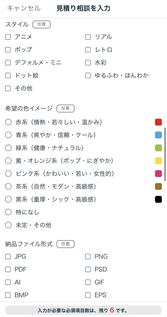Tick the ポップ style checkbox
Viewport: 167px width, 317px height.
tap(8, 50)
